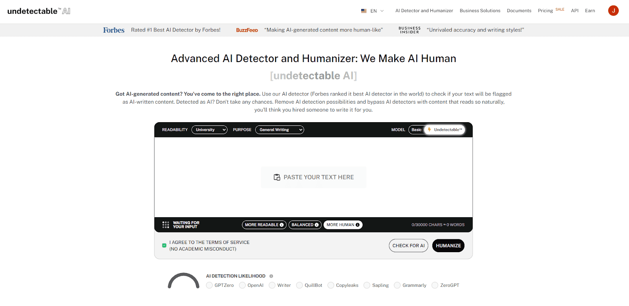Click the Waiting For Your Input status
The height and width of the screenshot is (306, 629).
[x=186, y=225]
